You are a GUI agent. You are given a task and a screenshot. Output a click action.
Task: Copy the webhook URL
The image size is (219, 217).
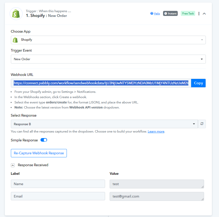click(198, 83)
